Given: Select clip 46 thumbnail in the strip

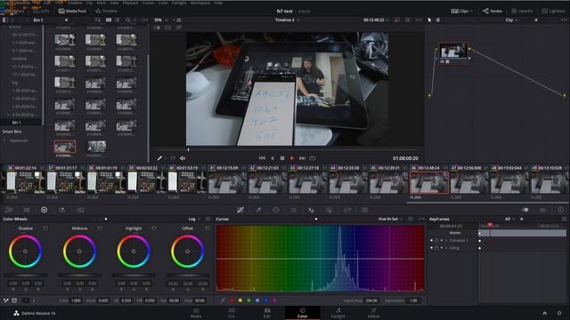Looking at the screenshot, I should pyautogui.click(x=429, y=182).
